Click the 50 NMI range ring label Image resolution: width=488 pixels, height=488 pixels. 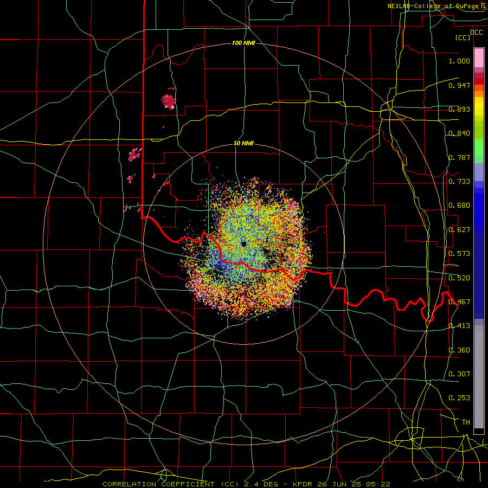(243, 144)
